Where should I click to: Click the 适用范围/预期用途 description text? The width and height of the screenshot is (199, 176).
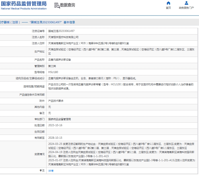(x=121, y=86)
